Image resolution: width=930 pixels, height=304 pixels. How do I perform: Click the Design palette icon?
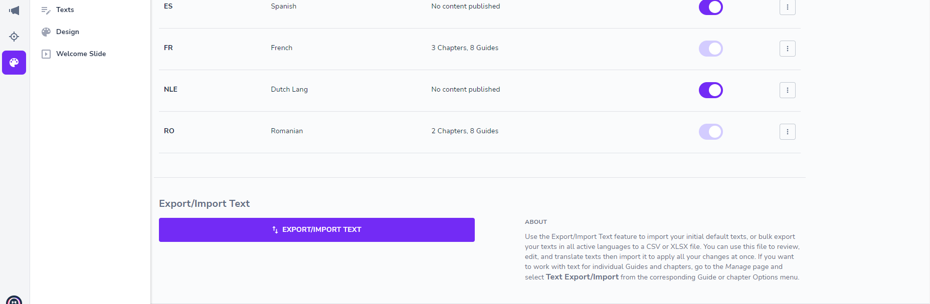click(x=46, y=32)
